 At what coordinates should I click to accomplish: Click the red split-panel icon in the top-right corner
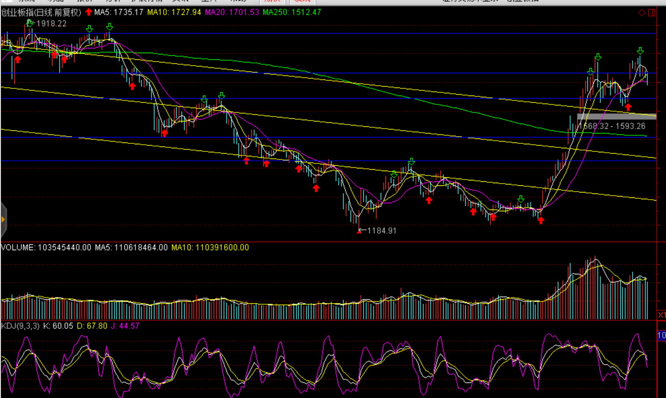[x=652, y=13]
